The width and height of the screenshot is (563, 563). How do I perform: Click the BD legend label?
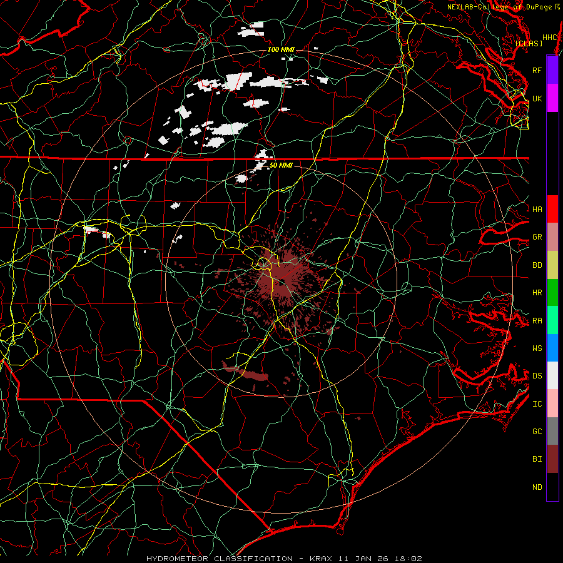[537, 265]
